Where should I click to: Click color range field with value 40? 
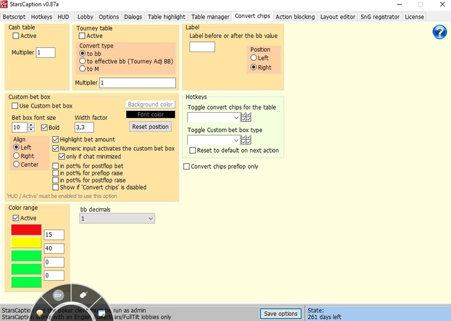pos(54,249)
